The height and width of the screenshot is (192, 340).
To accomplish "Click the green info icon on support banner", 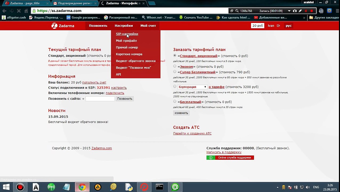I will [x=211, y=158].
